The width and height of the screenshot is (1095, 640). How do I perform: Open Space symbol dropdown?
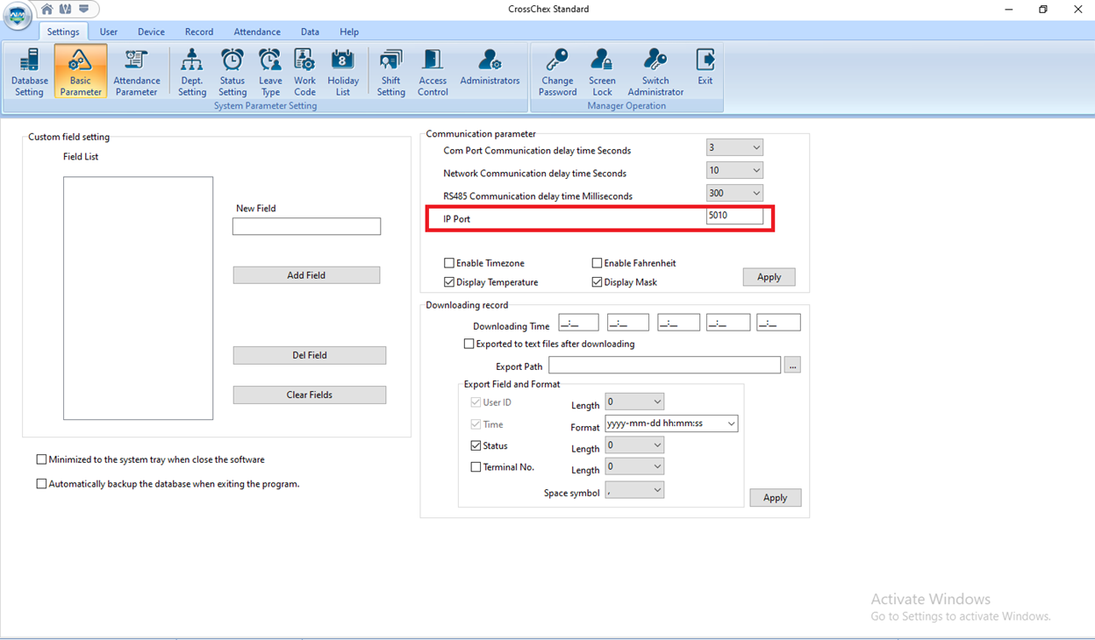[634, 490]
